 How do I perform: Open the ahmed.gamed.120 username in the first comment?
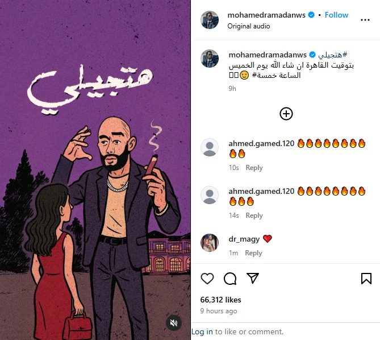click(261, 143)
